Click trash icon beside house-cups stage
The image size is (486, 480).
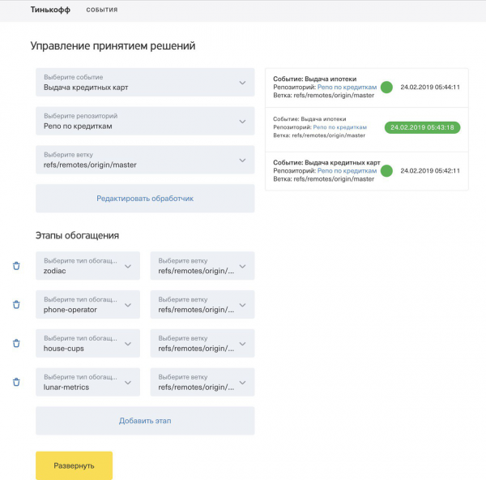[16, 344]
